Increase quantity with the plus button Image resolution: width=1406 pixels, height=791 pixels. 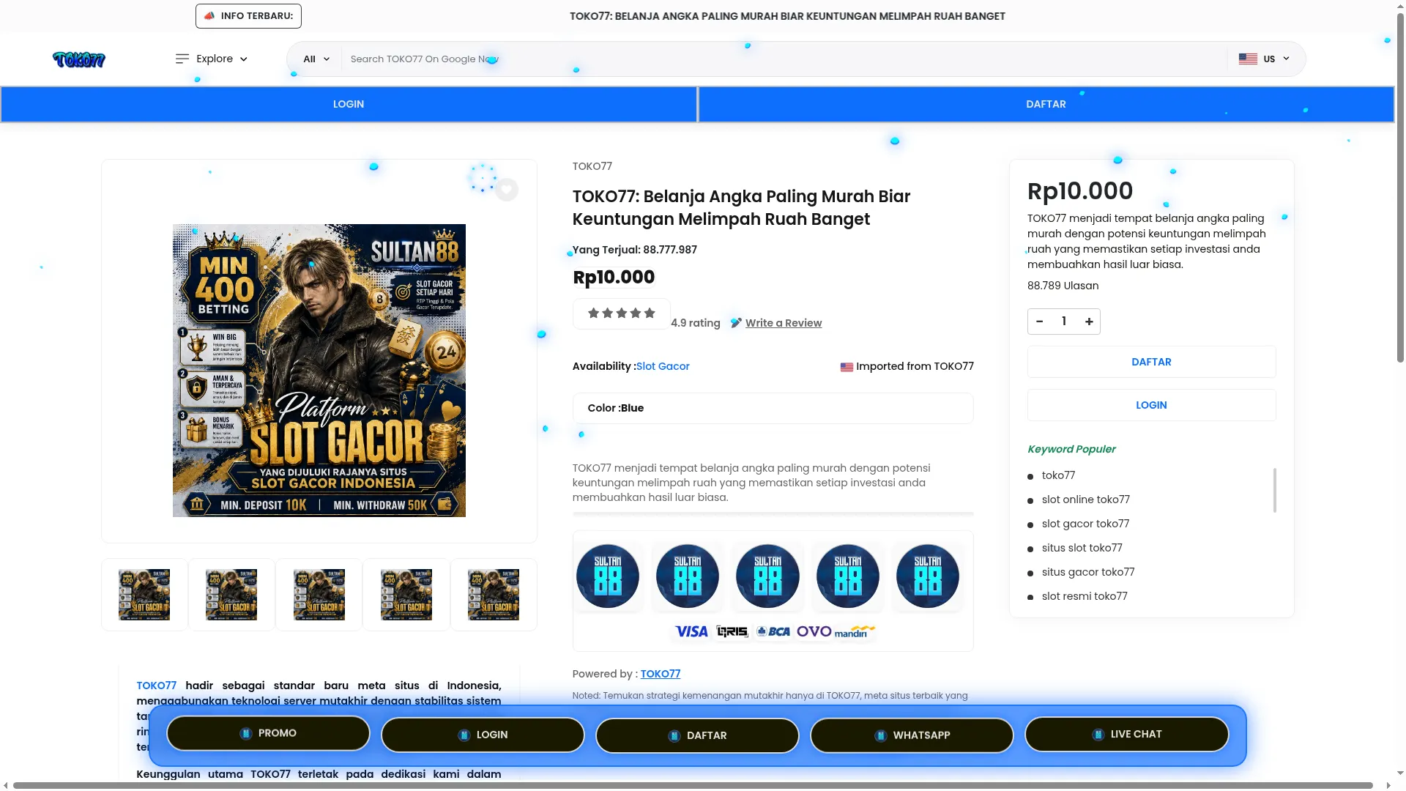point(1089,322)
